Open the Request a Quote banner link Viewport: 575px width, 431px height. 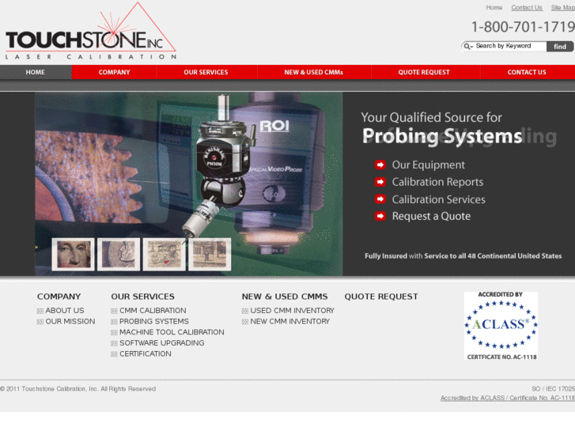pos(431,217)
